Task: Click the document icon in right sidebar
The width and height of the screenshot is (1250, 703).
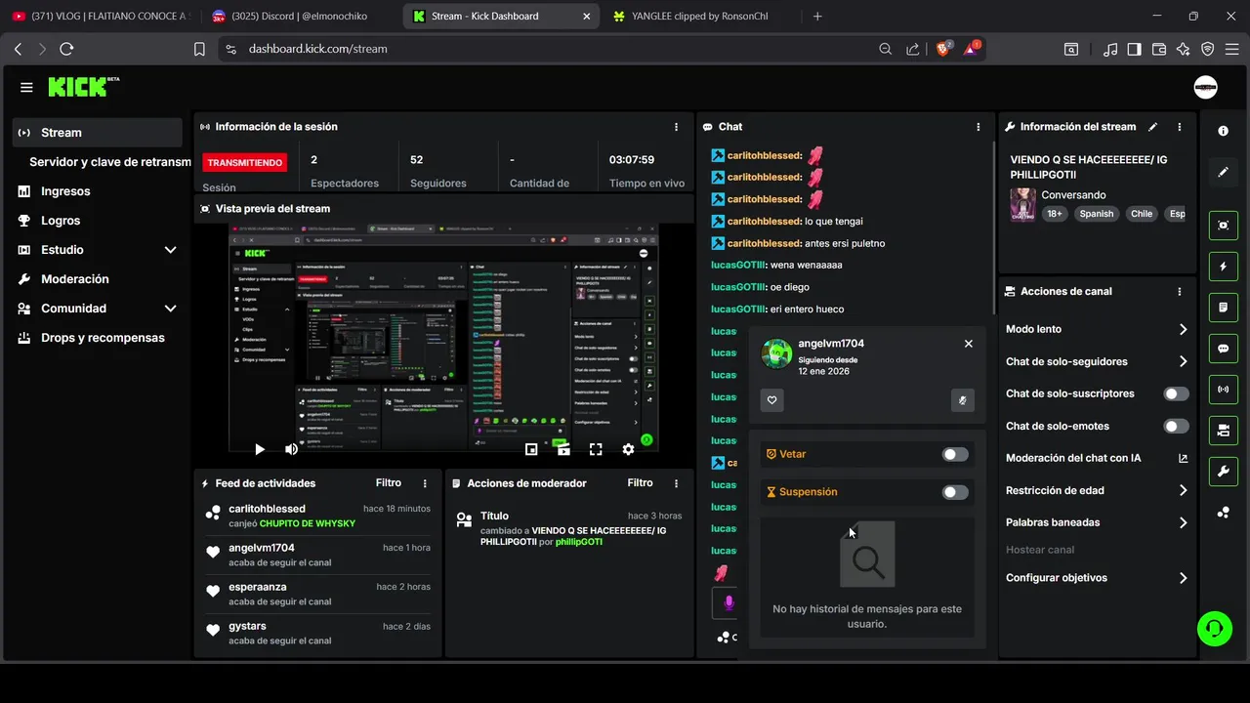Action: (1224, 308)
